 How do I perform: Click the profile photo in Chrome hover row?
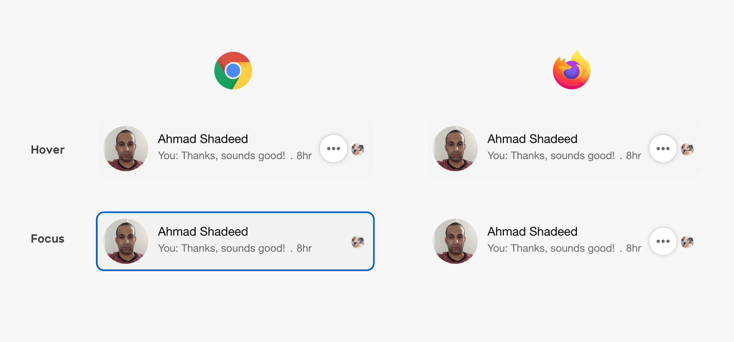pyautogui.click(x=126, y=149)
